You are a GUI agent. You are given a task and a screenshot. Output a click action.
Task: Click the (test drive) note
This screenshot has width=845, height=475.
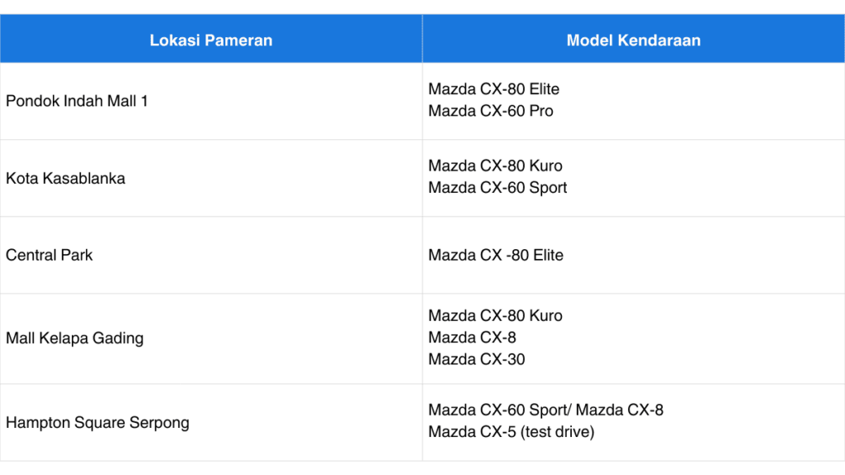pyautogui.click(x=557, y=432)
